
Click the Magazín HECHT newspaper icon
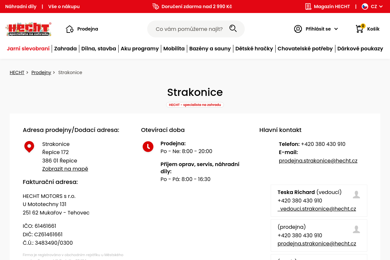tap(308, 6)
